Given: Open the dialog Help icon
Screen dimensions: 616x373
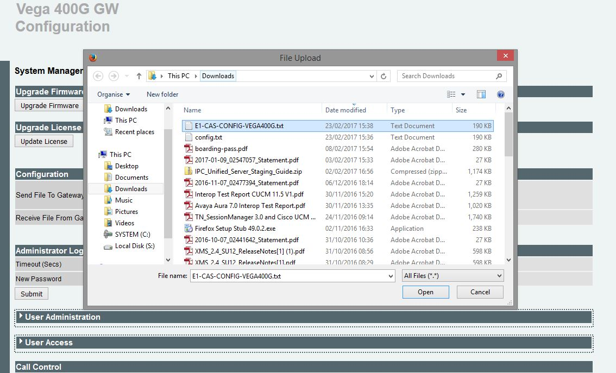Looking at the screenshot, I should [x=500, y=94].
